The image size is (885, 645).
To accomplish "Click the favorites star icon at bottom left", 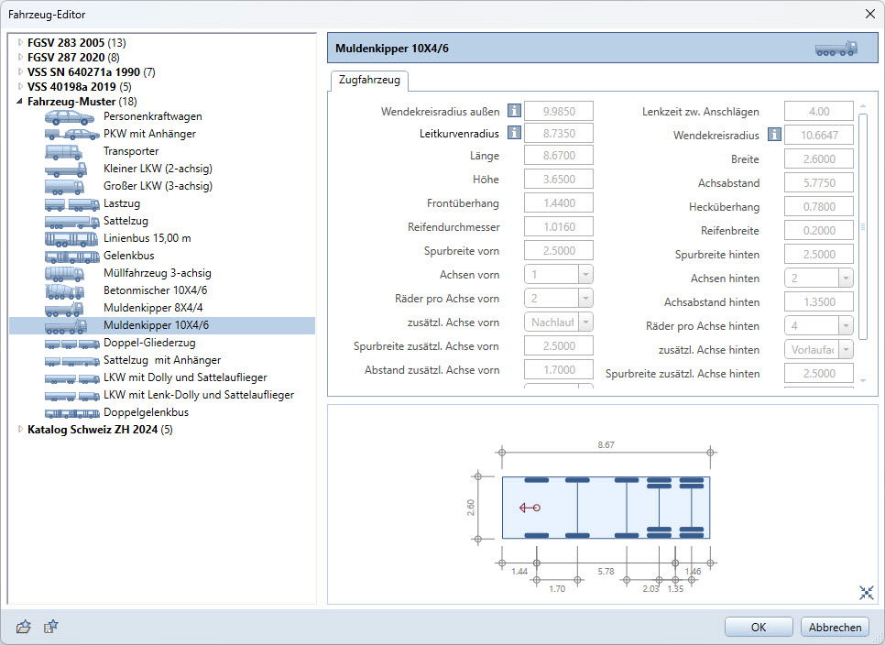I will pyautogui.click(x=50, y=627).
